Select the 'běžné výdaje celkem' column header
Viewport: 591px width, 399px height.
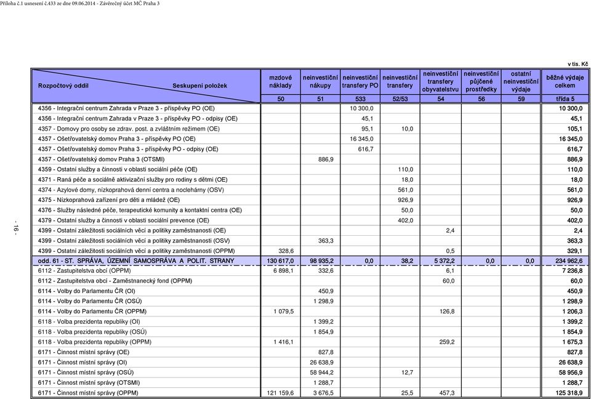565,82
